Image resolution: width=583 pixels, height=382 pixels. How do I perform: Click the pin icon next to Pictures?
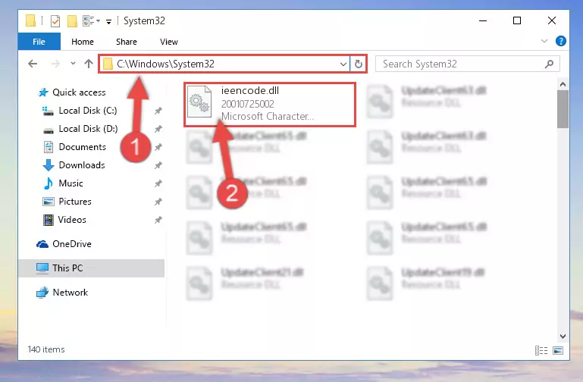coord(158,202)
